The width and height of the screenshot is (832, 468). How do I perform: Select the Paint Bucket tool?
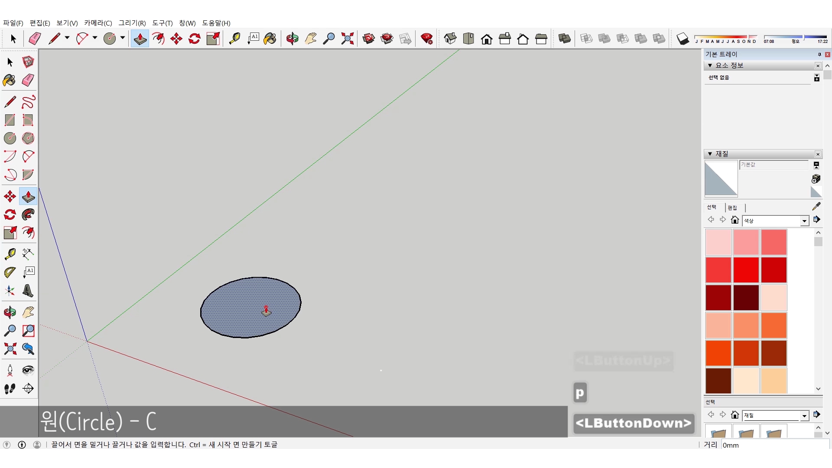click(x=10, y=80)
